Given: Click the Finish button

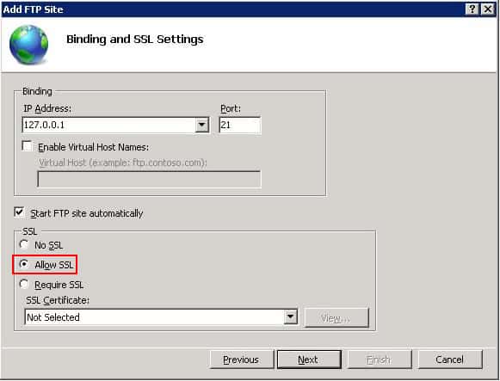Looking at the screenshot, I should 380,359.
